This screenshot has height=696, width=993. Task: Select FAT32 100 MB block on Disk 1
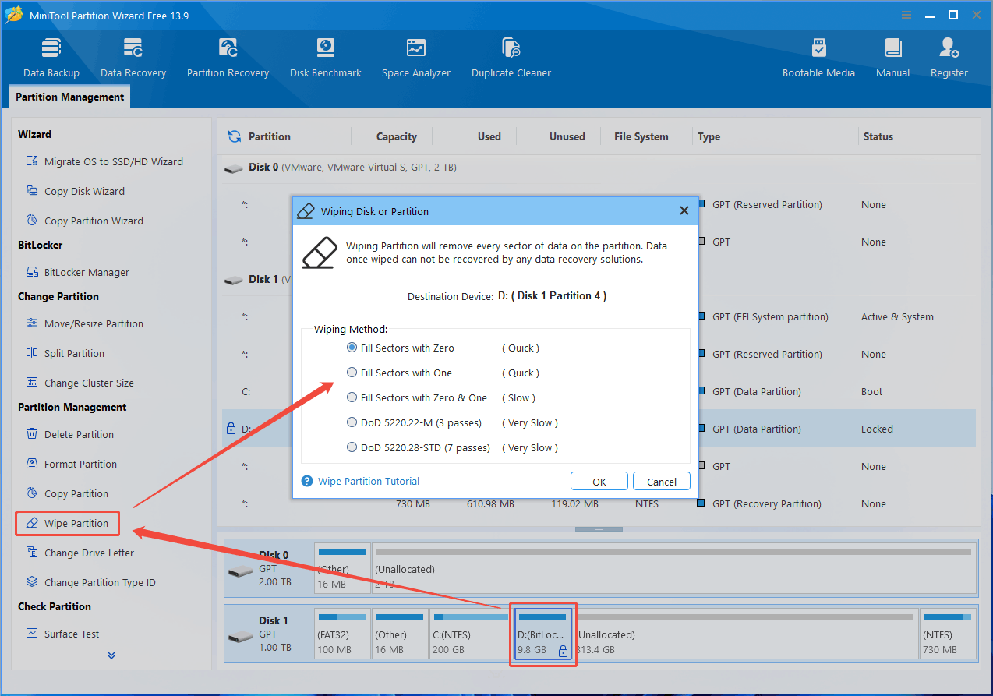pos(342,634)
